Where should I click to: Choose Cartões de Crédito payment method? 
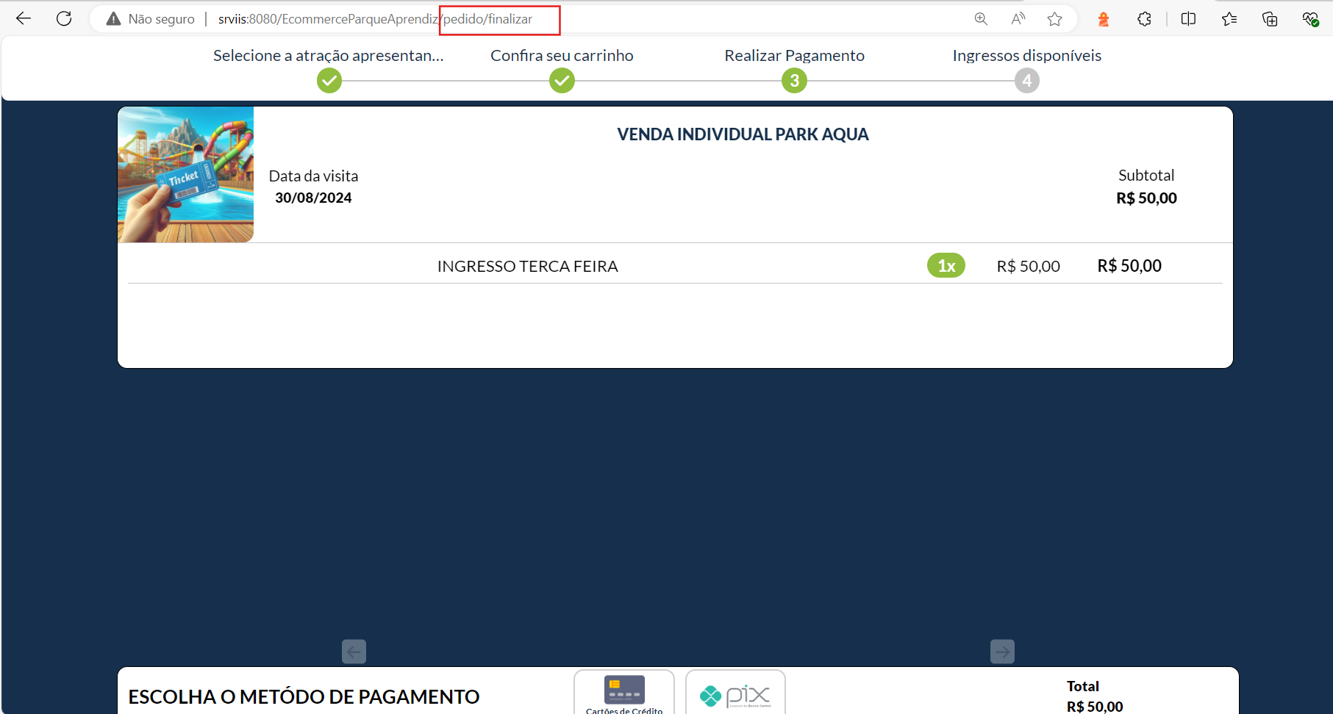[624, 693]
